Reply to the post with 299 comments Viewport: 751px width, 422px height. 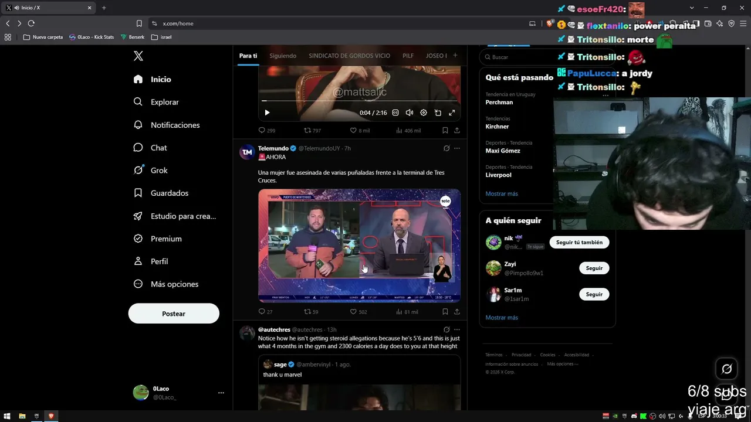point(267,131)
